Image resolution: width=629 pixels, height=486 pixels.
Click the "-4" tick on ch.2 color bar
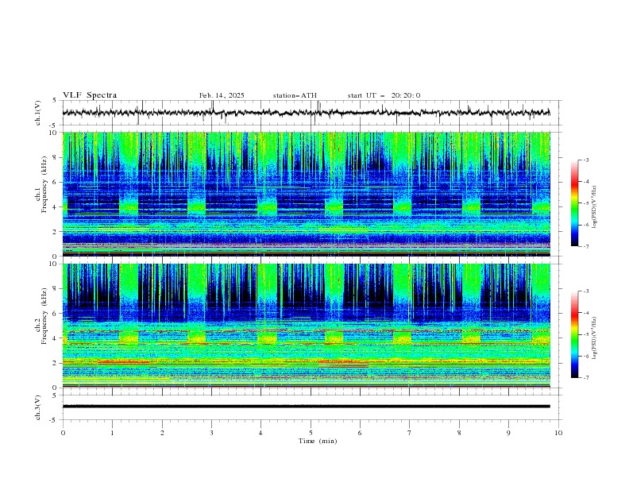pyautogui.click(x=585, y=313)
